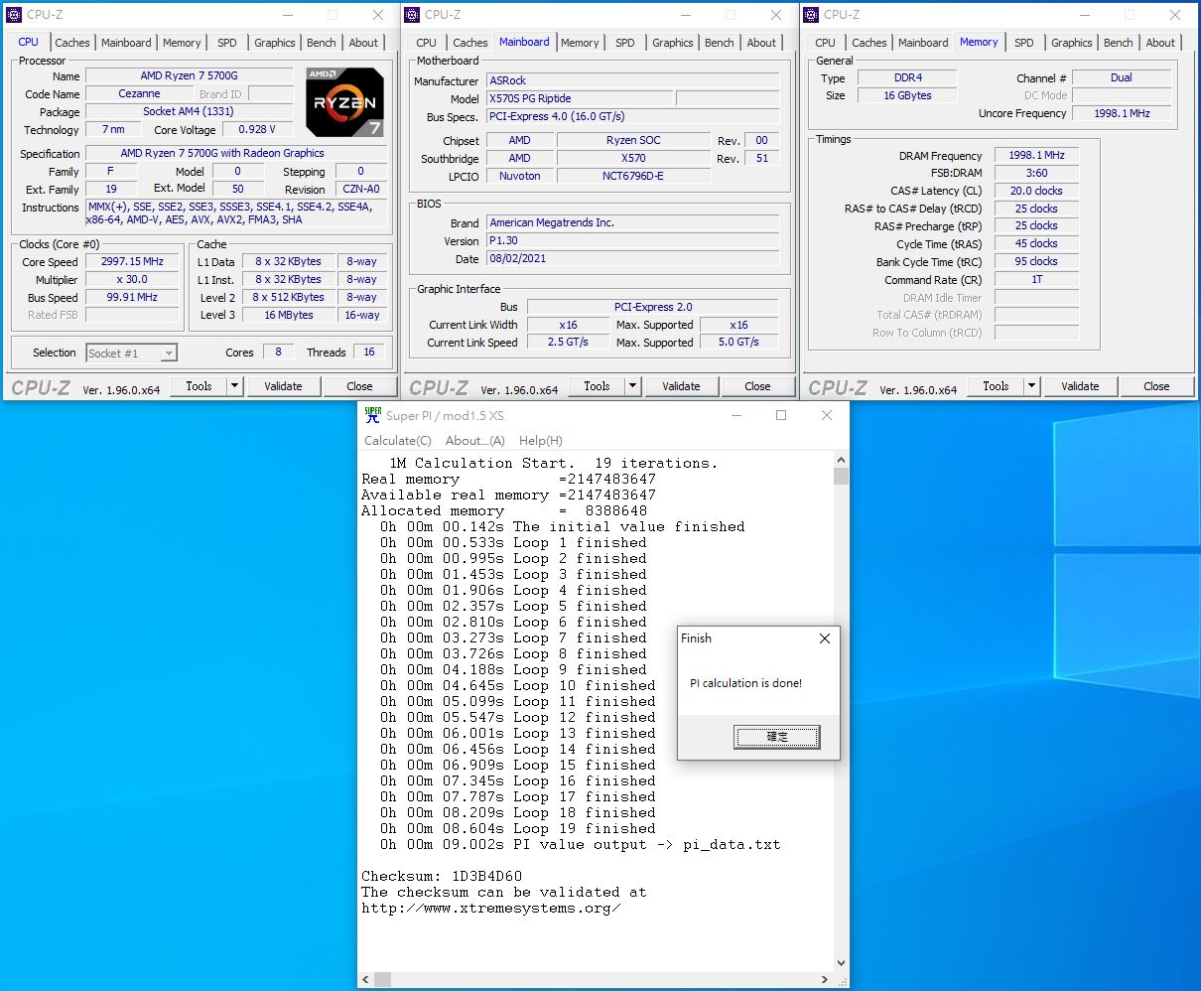1201x991 pixels.
Task: Open the Calculate(C) menu in Super PI
Action: click(398, 441)
